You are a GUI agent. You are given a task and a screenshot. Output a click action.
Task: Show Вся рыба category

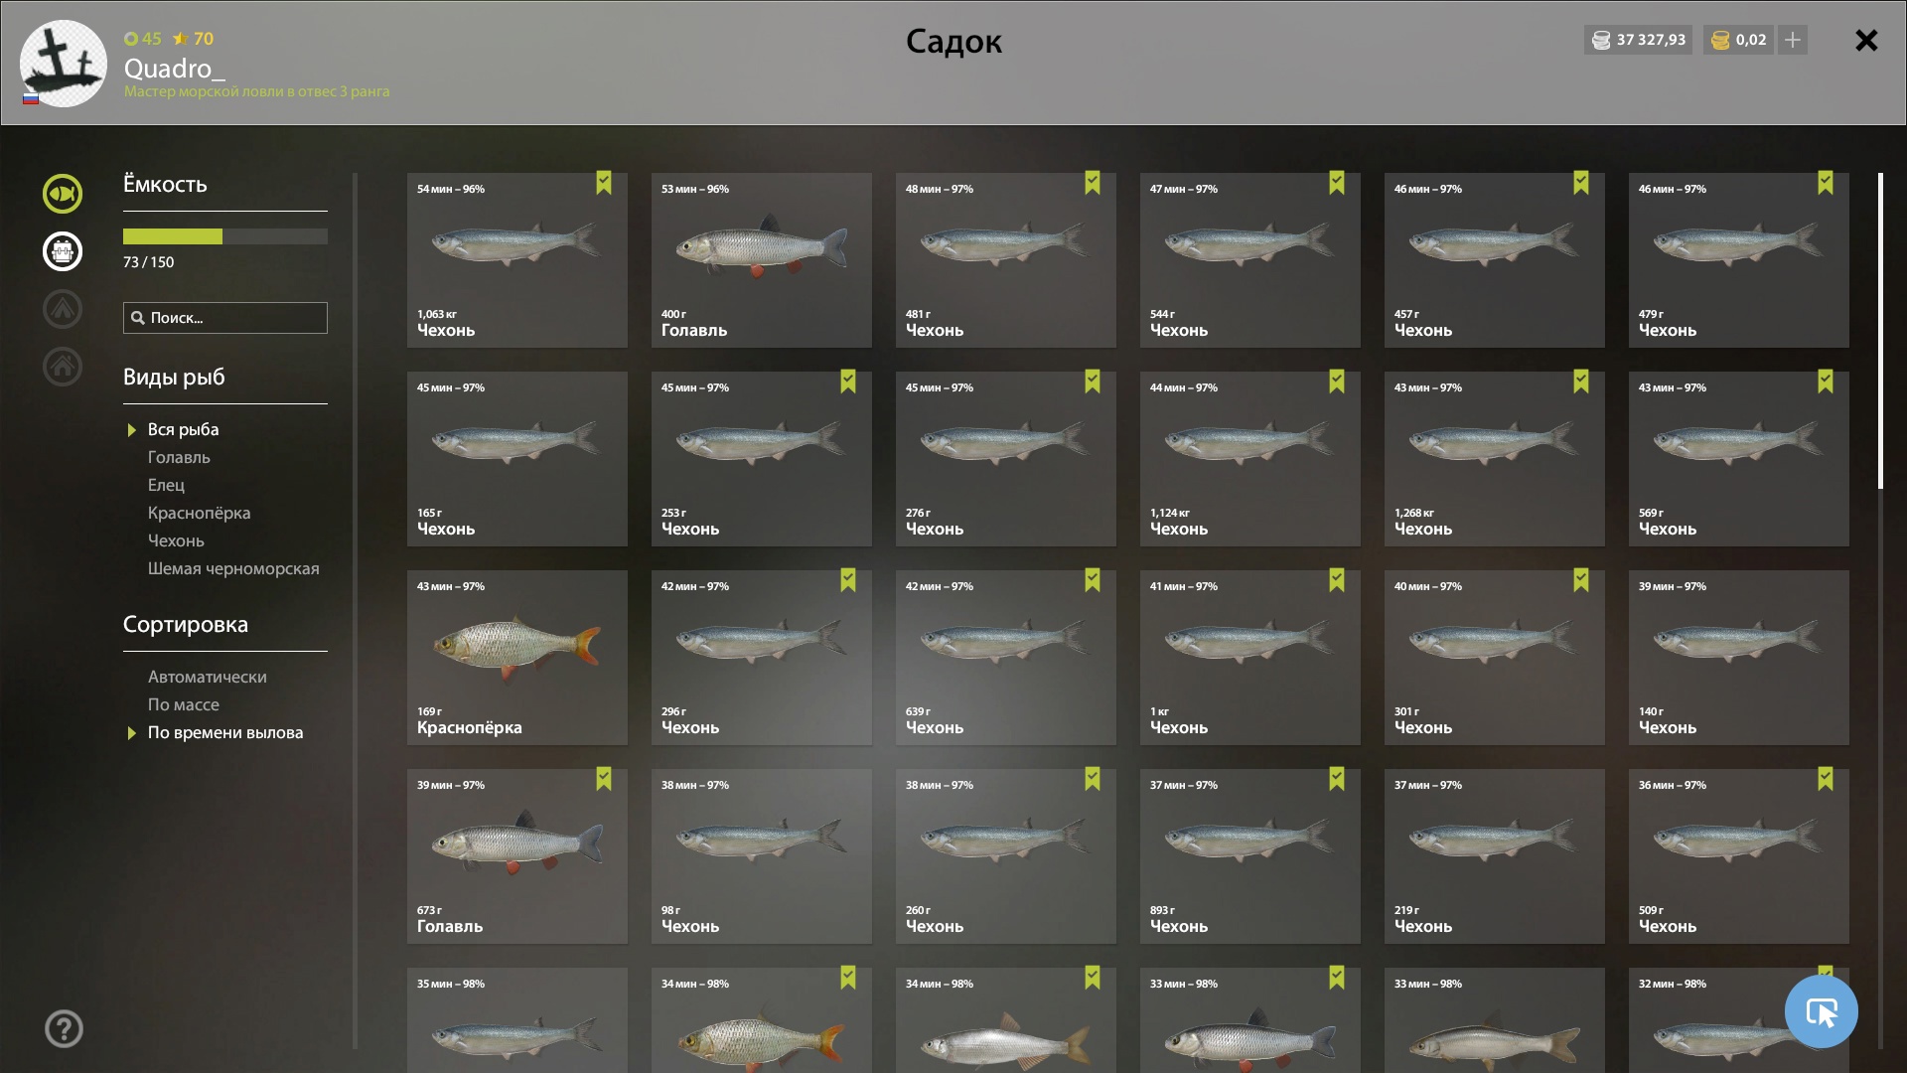(x=183, y=429)
